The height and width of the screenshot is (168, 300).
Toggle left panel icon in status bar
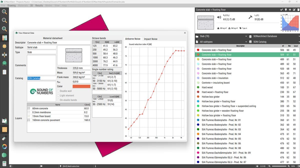10,166
